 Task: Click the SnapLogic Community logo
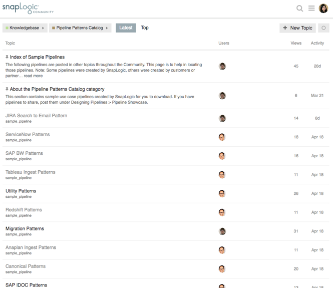click(x=28, y=9)
